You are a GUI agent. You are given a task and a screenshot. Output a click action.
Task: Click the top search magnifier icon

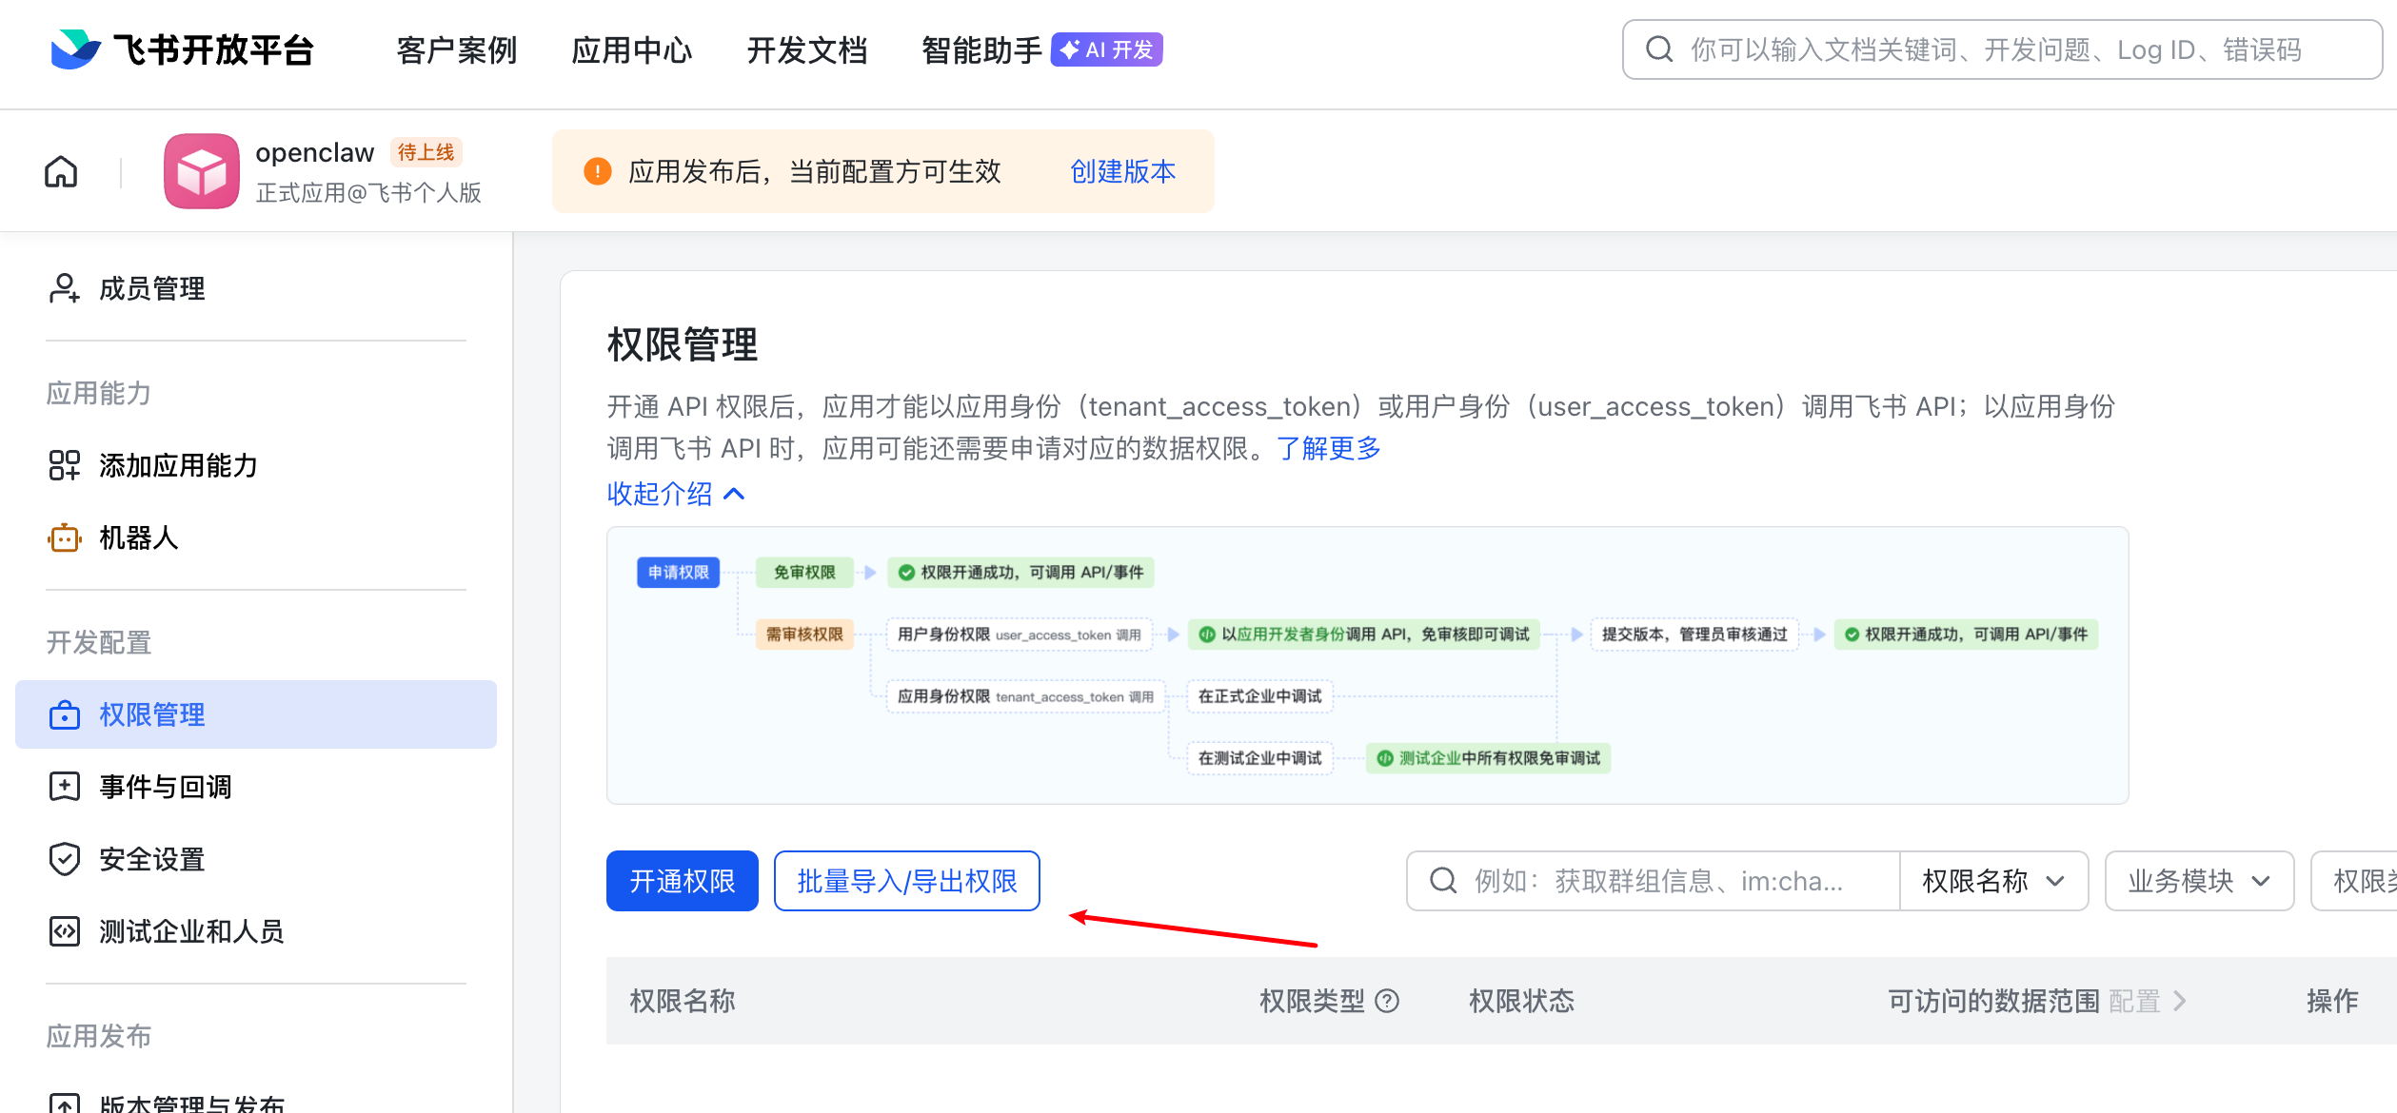pos(1659,49)
